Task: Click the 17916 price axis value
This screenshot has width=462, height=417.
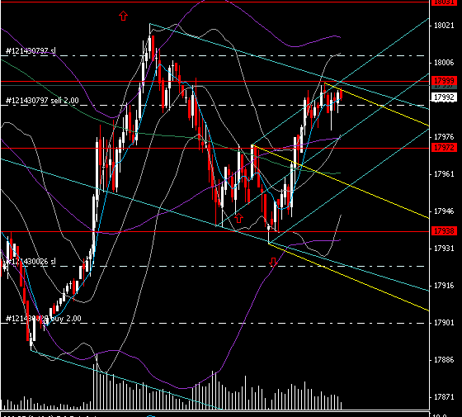Action: point(444,286)
